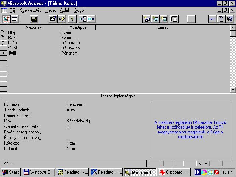The height and width of the screenshot is (177, 236).
Task: Switch to Clipboard taskbar button
Action: [174, 172]
